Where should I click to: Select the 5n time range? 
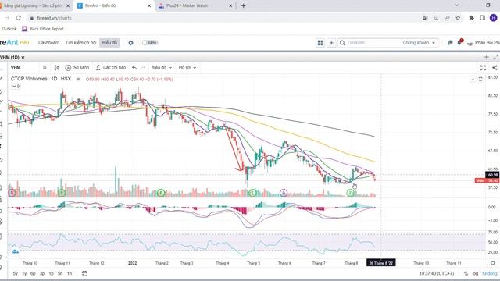pyautogui.click(x=60, y=273)
